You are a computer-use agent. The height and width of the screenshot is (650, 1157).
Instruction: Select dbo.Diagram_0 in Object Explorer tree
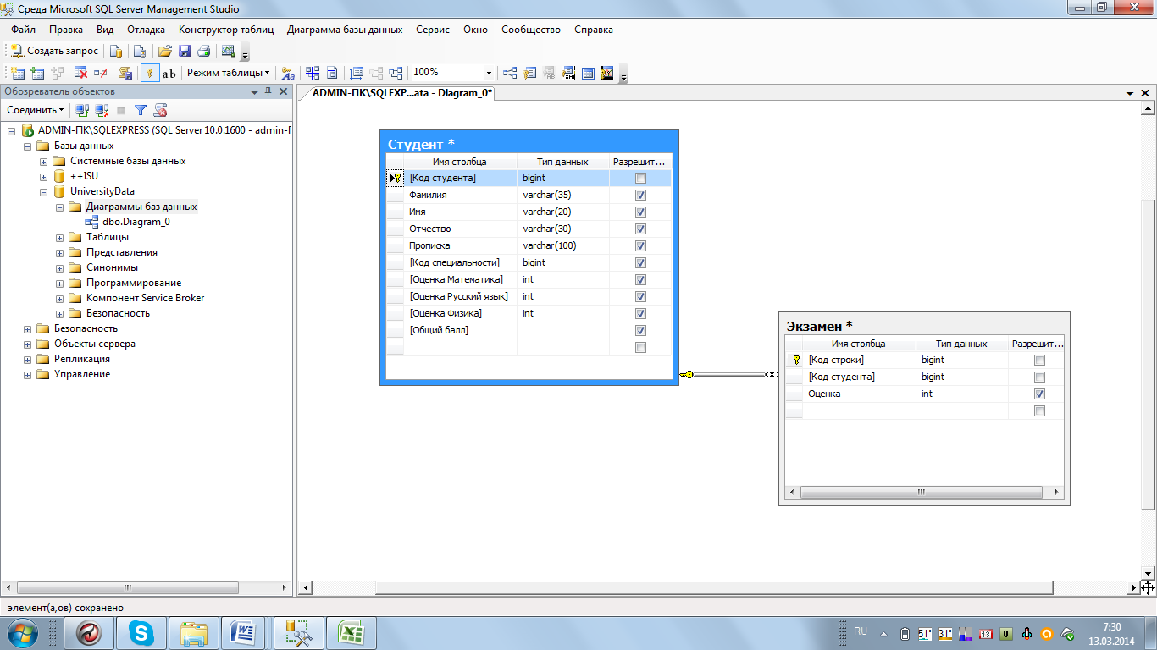click(x=136, y=222)
